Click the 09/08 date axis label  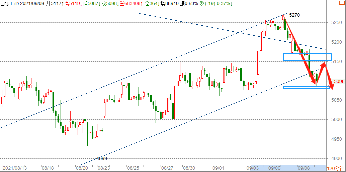click(304, 168)
